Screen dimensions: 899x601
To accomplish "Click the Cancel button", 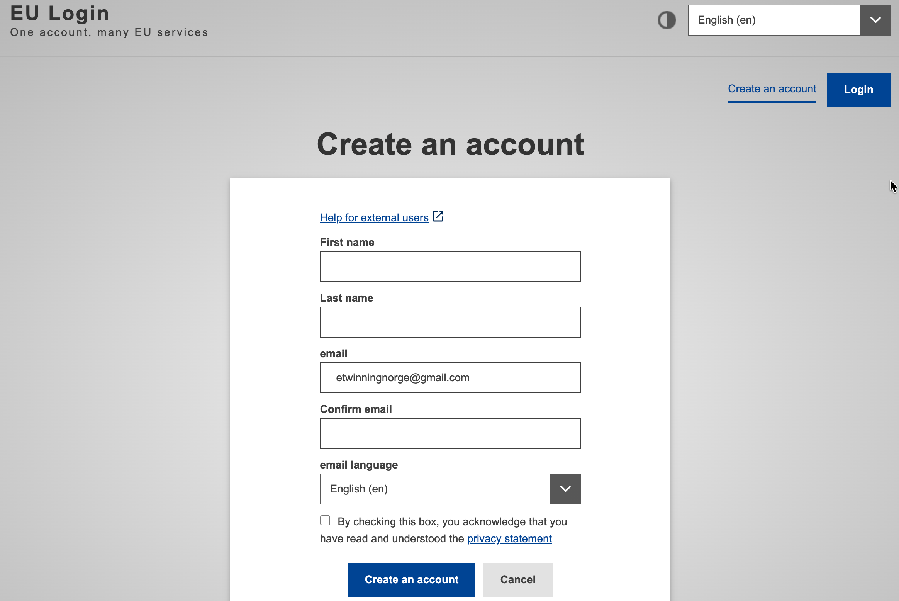I will 517,579.
